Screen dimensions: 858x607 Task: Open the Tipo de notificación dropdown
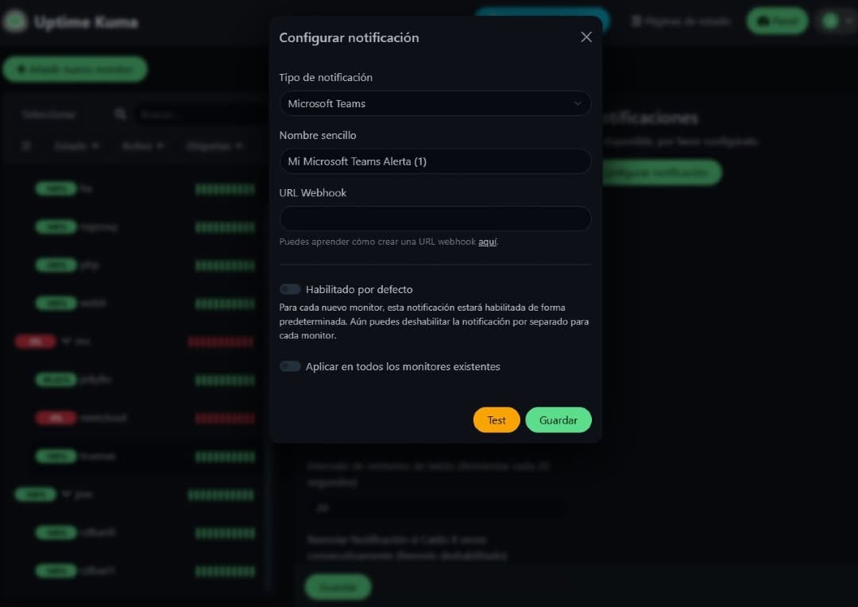435,103
